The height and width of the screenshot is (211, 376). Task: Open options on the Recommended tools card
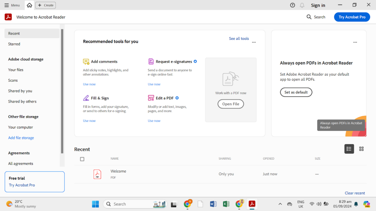tap(254, 42)
